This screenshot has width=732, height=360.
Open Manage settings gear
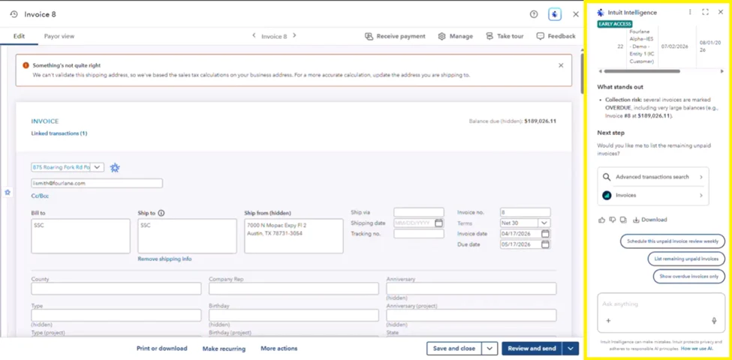point(455,36)
